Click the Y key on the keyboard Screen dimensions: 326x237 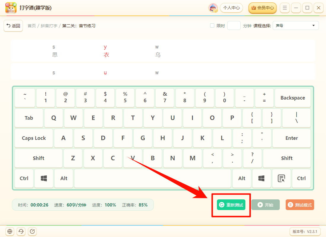153,118
